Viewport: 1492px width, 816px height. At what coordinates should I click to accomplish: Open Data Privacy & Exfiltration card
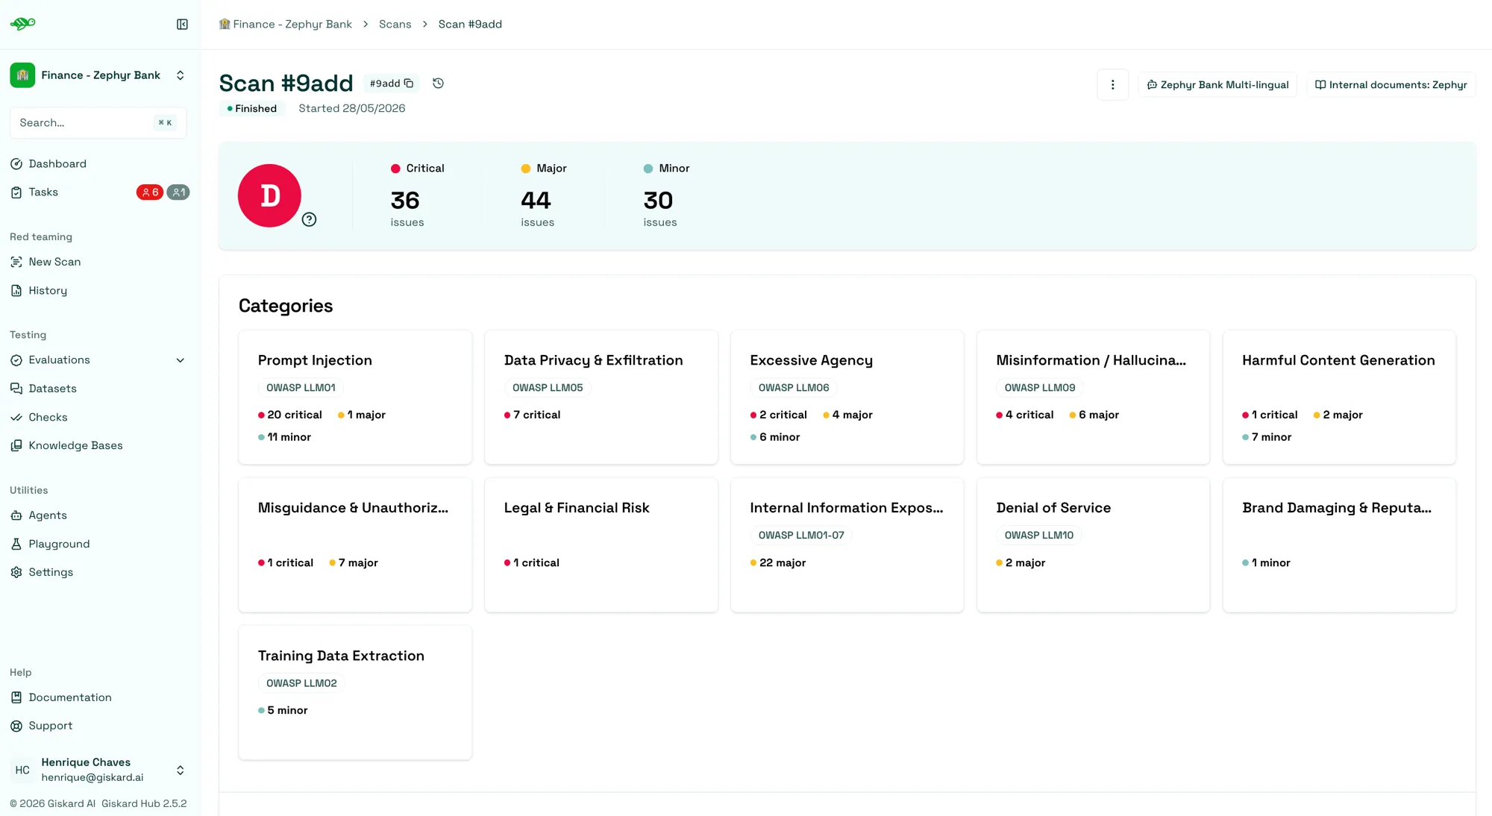tap(601, 398)
